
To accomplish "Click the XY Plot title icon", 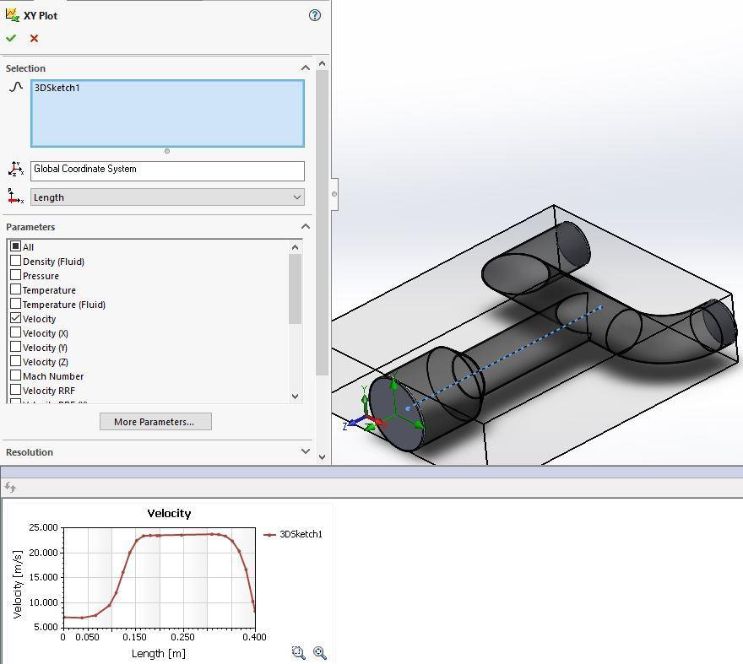I will (x=13, y=14).
